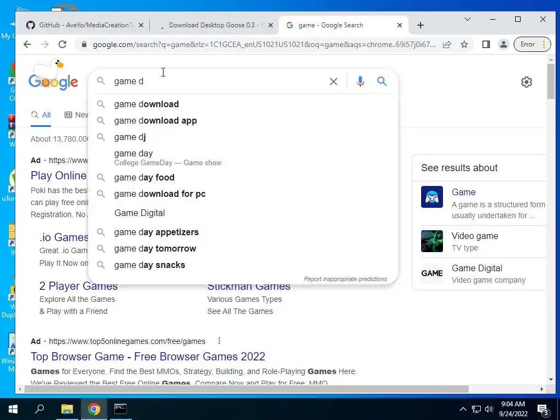Open the network tray icon
The width and height of the screenshot is (560, 420).
476,409
